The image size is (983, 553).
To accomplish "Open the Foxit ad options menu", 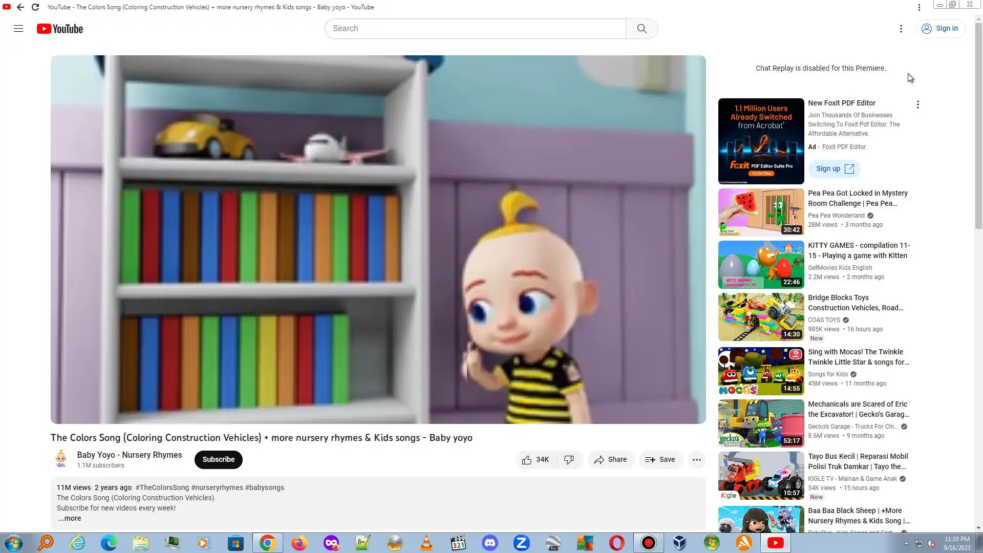I will click(x=917, y=104).
